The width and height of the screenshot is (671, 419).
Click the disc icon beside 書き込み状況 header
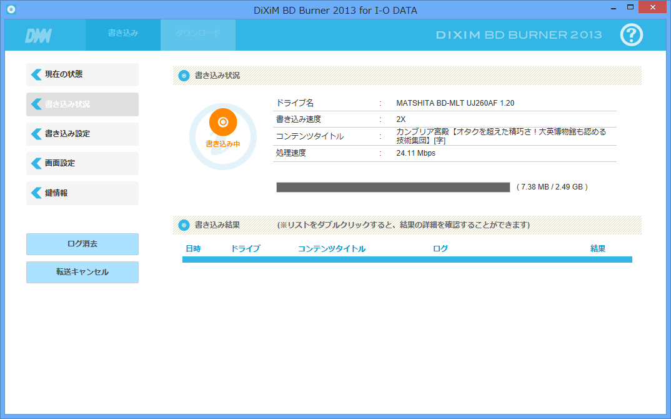(x=184, y=76)
